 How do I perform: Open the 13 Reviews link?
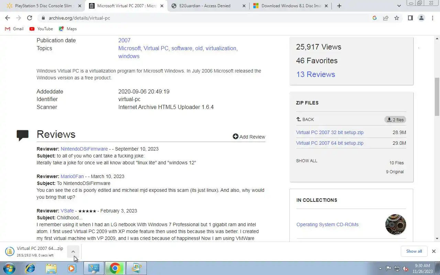[316, 74]
